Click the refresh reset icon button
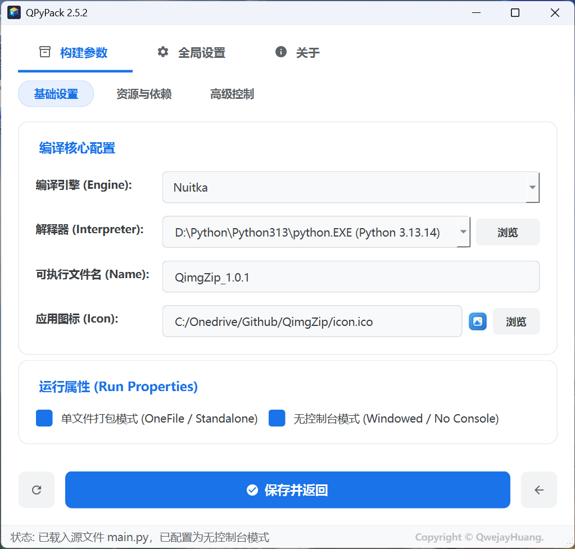 (37, 489)
